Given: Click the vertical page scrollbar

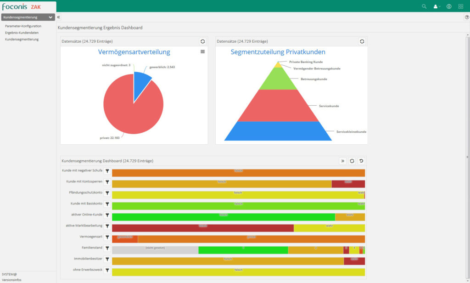Looking at the screenshot, I should [467, 158].
